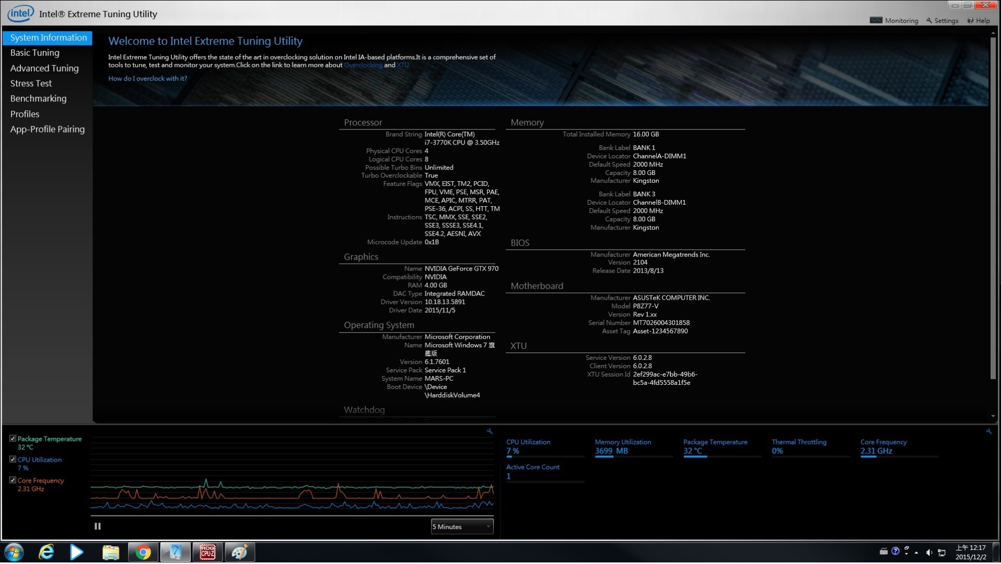Select the Core Frequency monitor tile
Screen dimensions: 1001x564
899,447
